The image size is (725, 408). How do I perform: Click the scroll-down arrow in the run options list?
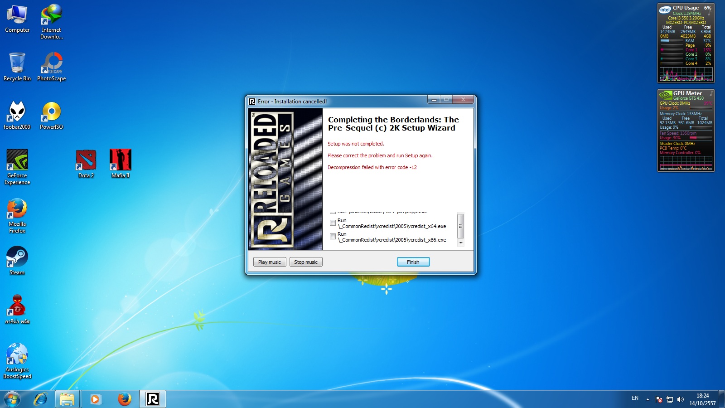click(461, 243)
